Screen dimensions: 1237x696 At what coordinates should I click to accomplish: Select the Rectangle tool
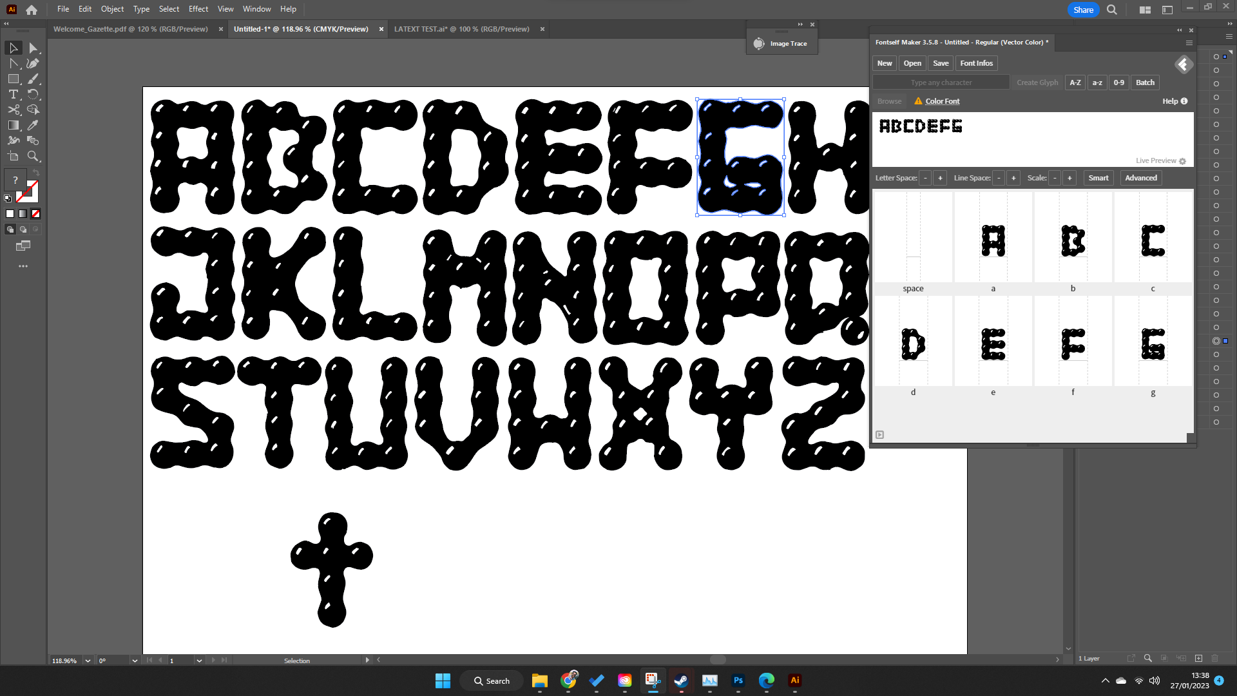(x=13, y=79)
